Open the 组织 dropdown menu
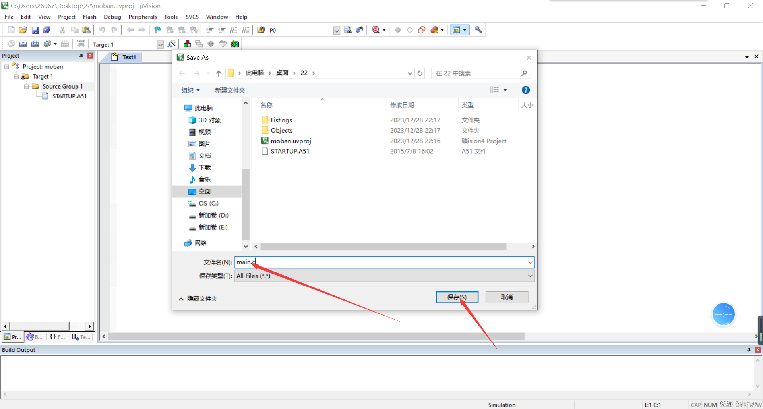Viewport: 763px width, 409px height. (190, 90)
